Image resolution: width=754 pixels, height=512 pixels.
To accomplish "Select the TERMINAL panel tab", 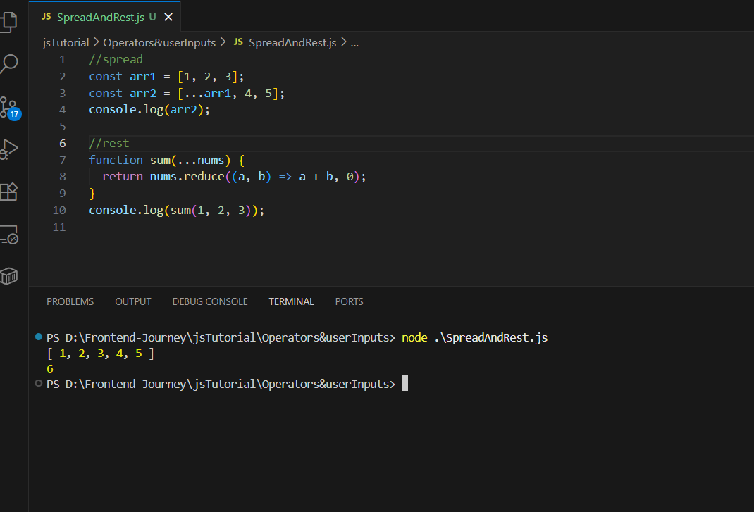I will click(x=291, y=301).
